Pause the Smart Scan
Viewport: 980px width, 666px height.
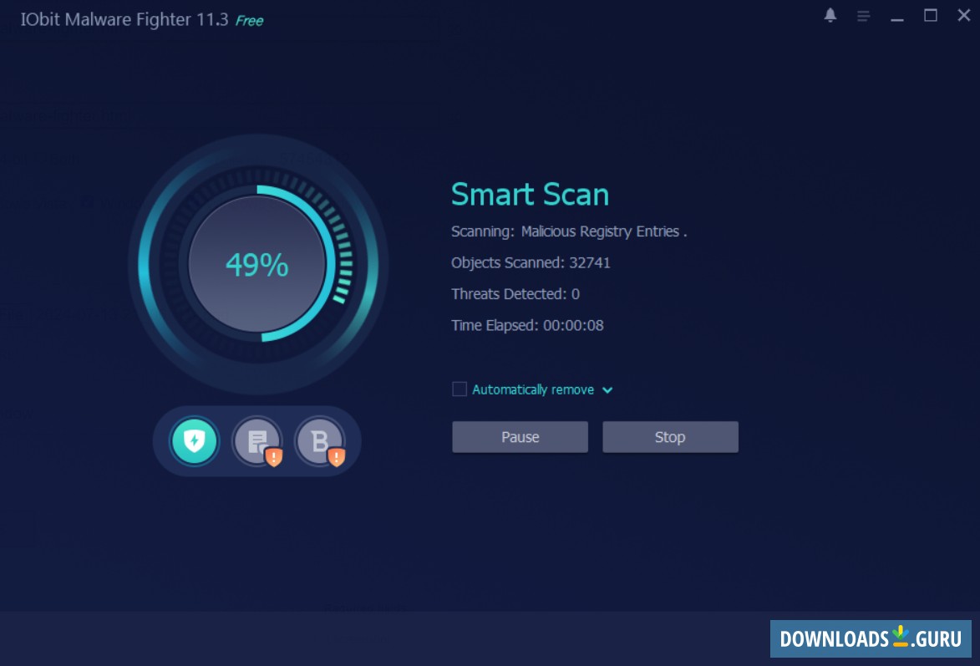[520, 436]
